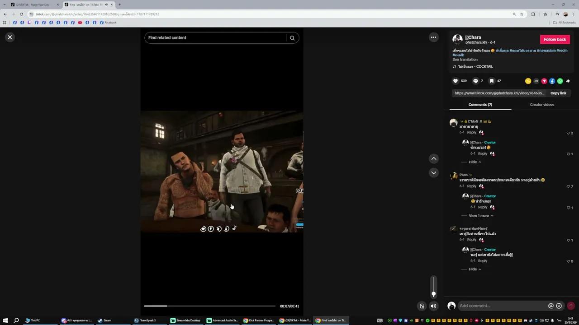Open the COCKTAIL music track link
The height and width of the screenshot is (325, 579).
click(x=475, y=66)
